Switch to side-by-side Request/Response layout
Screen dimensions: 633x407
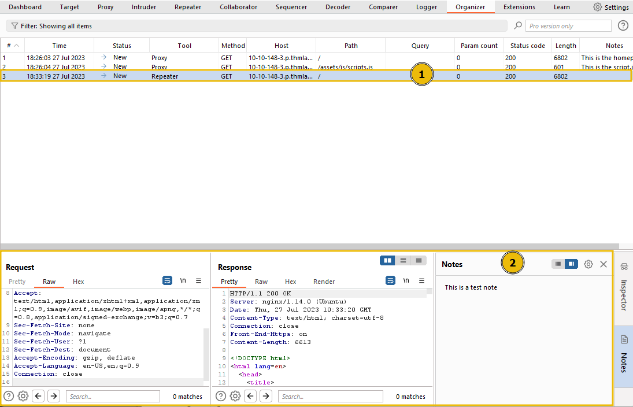coord(387,261)
